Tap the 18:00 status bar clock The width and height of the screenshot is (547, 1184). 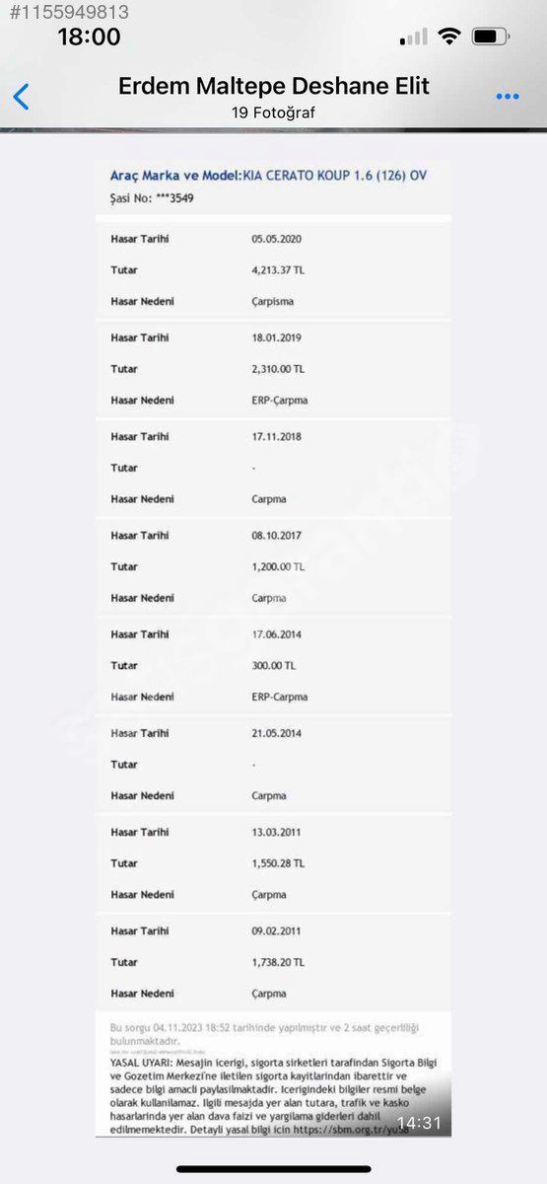pos(89,37)
